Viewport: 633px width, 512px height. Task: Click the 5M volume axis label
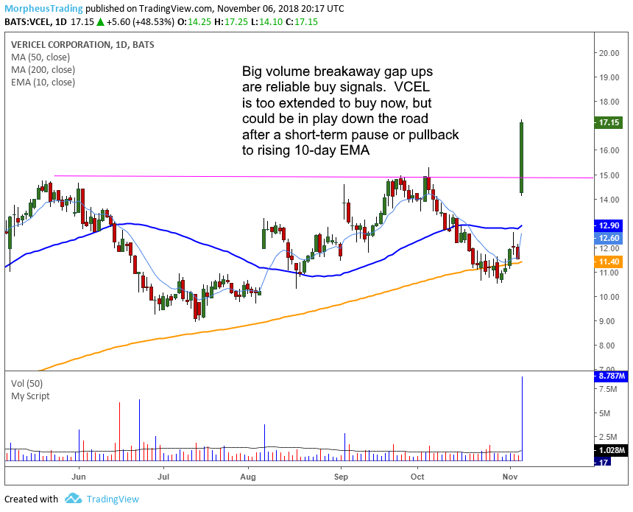click(605, 413)
